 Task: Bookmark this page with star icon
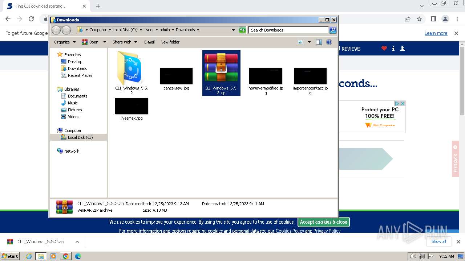419,19
